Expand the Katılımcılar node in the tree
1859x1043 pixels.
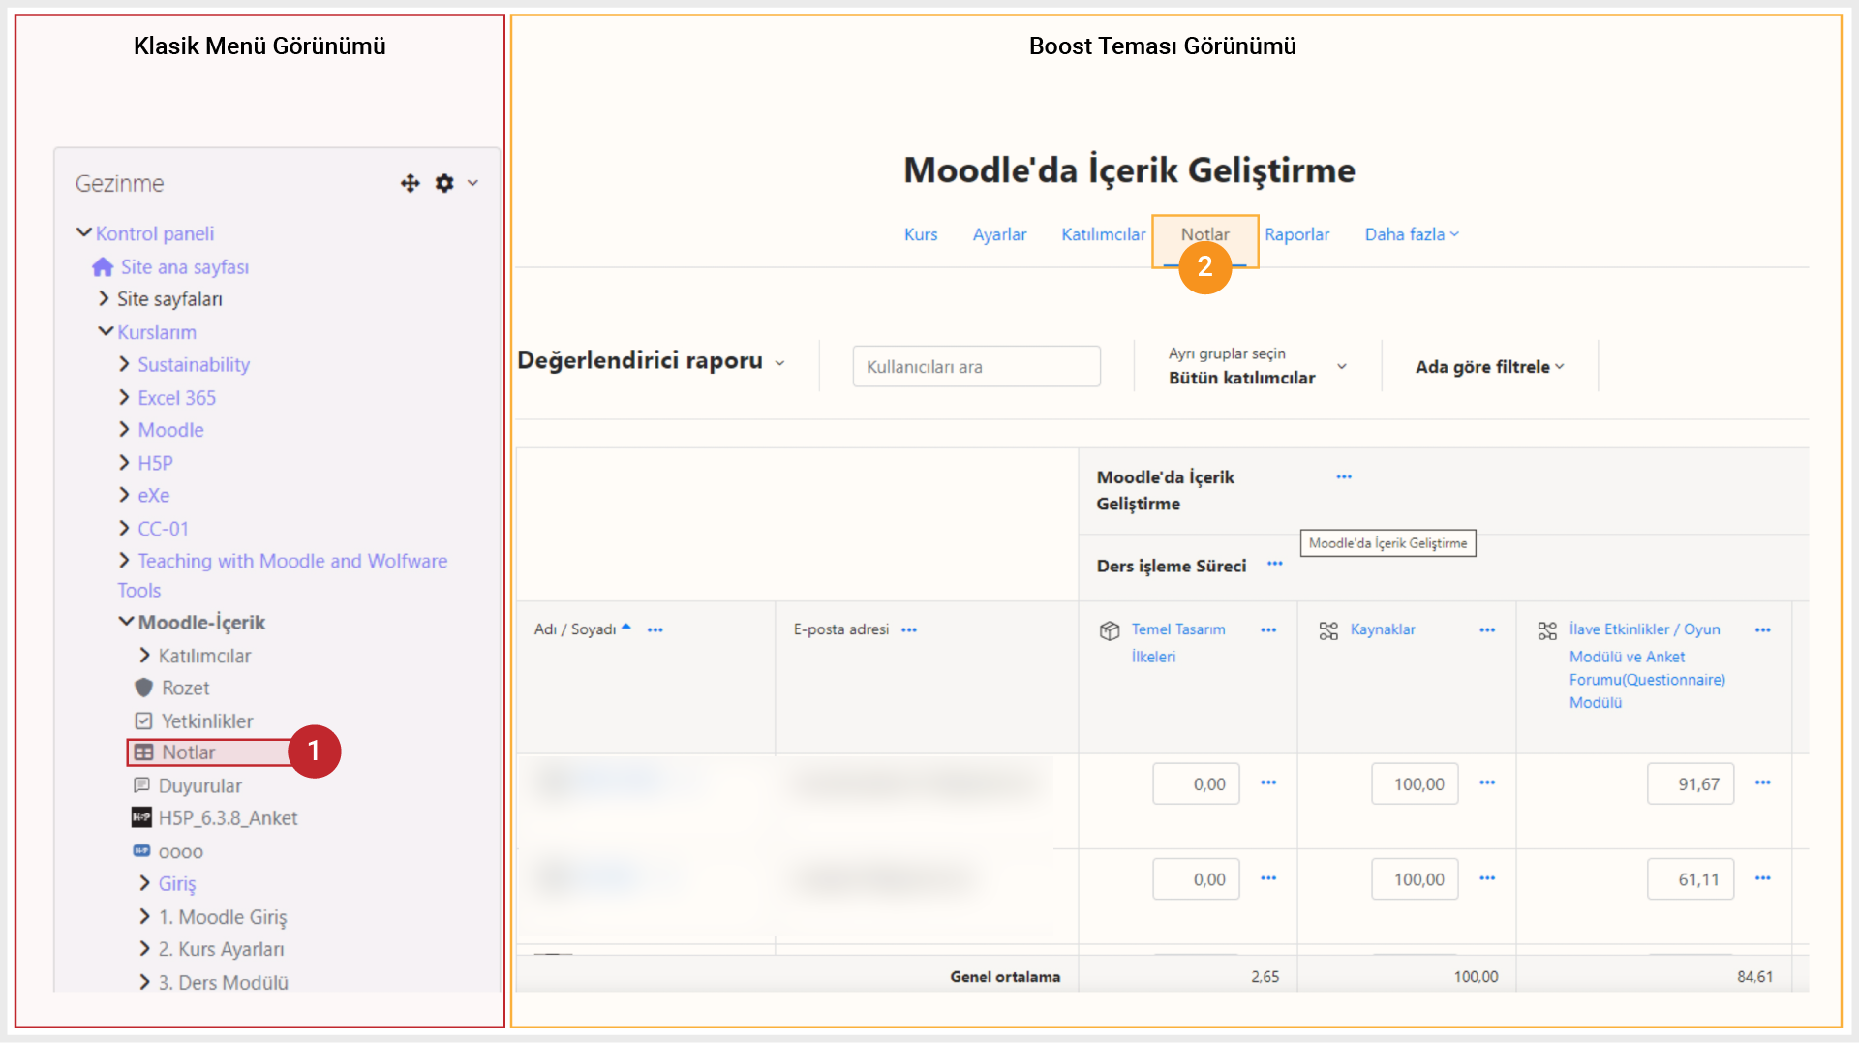pyautogui.click(x=145, y=655)
